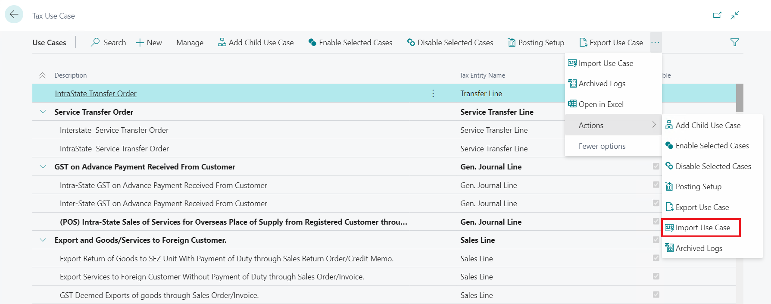Select Import Use Case in Actions submenu
The height and width of the screenshot is (304, 771).
702,228
